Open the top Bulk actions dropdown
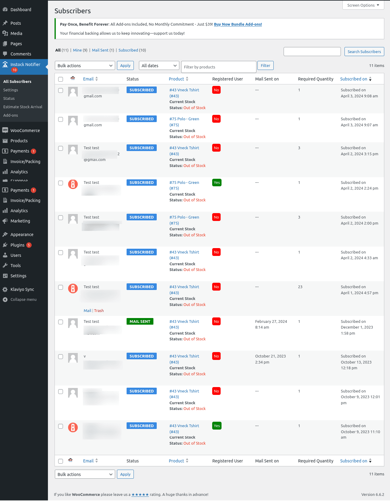This screenshot has height=501, width=390. click(85, 65)
